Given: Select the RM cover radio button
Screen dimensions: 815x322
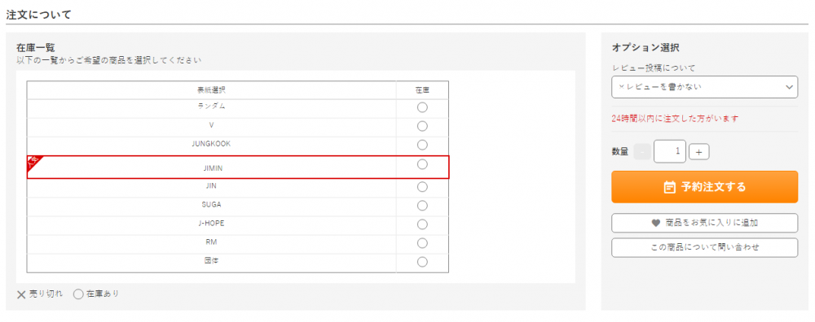Looking at the screenshot, I should click(x=422, y=242).
